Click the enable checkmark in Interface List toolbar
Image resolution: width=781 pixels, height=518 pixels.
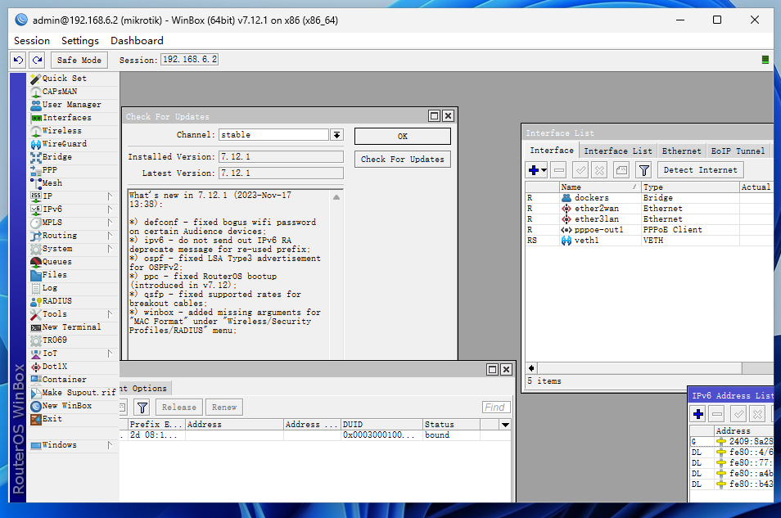click(580, 170)
